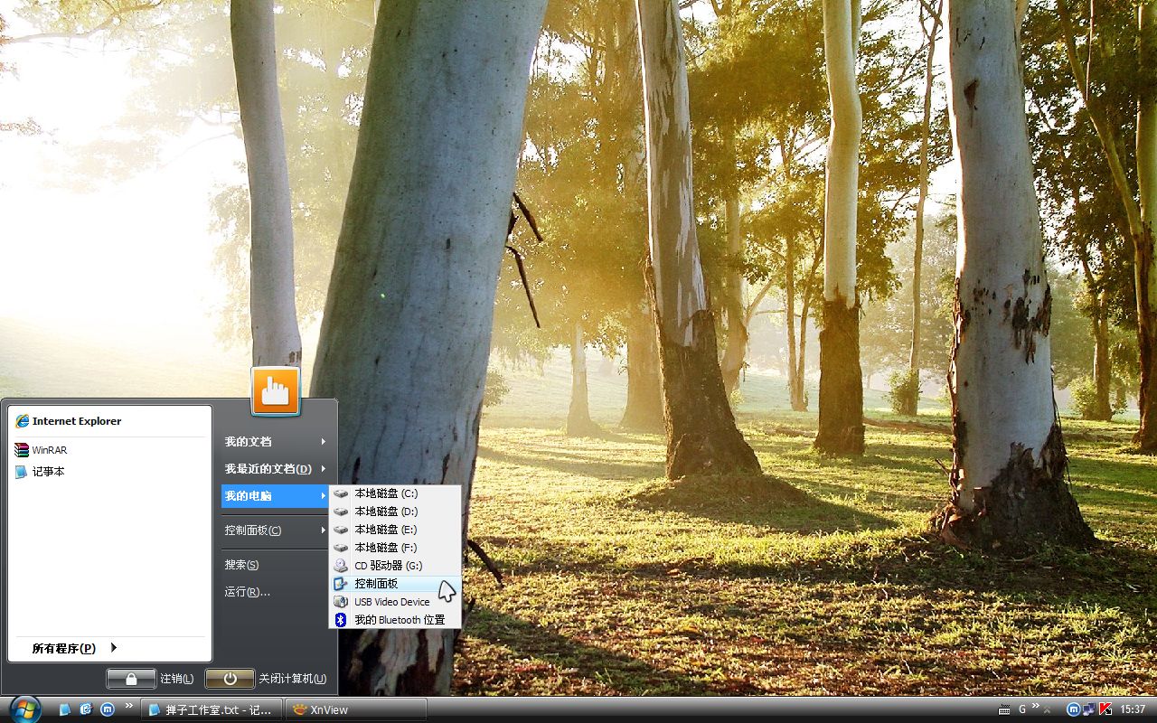Click 关闭计算机(U) label text

coord(293,679)
